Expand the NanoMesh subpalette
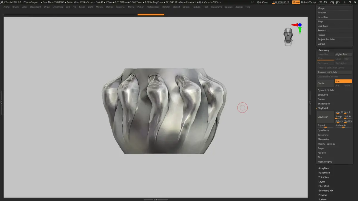This screenshot has width=358, height=201. click(324, 173)
